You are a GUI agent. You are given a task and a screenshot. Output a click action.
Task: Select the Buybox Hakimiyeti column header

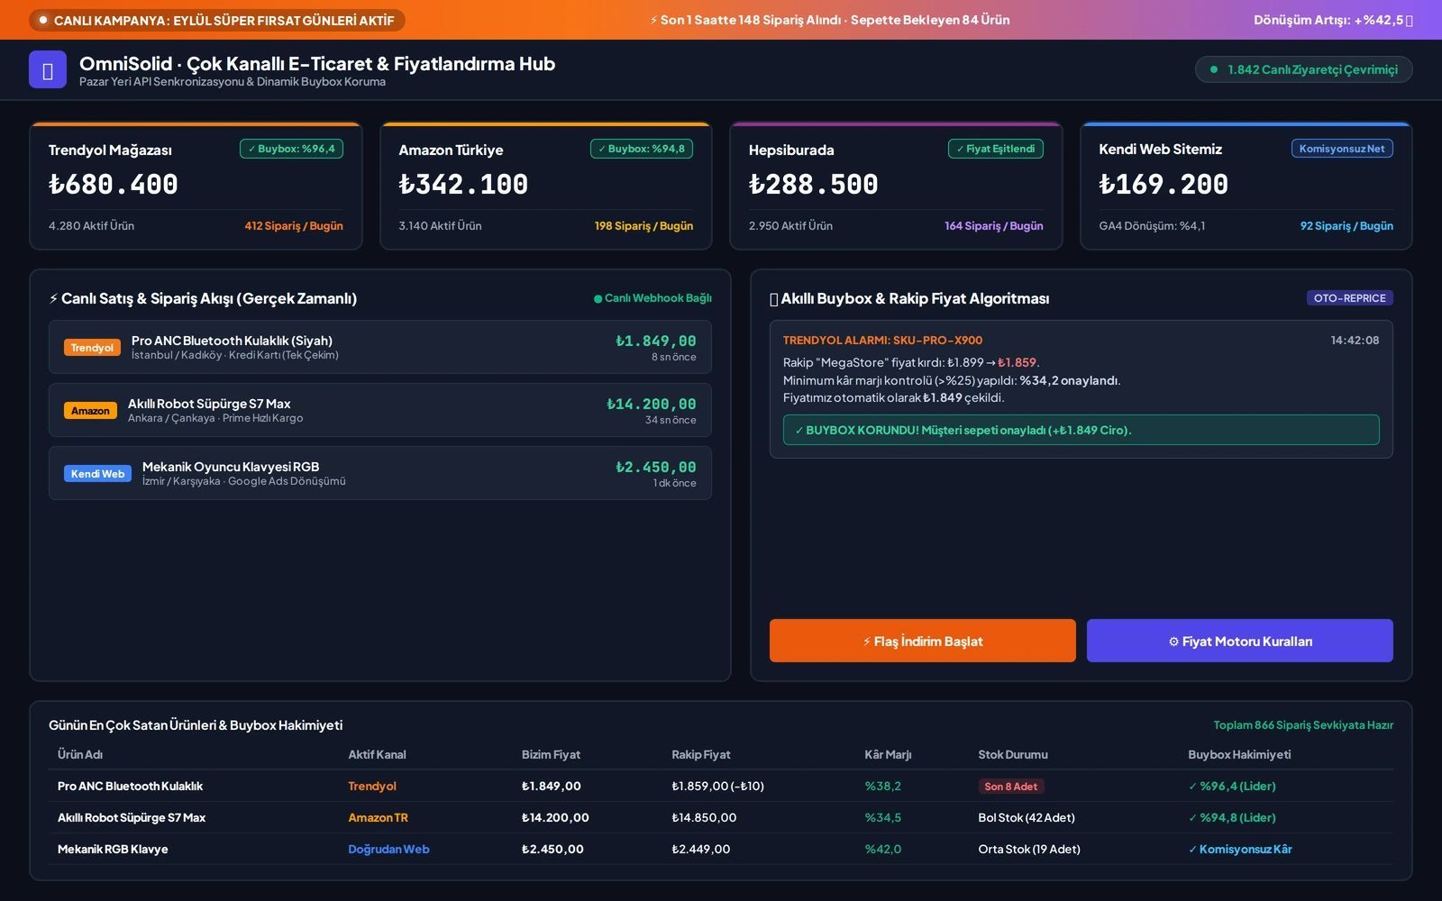pyautogui.click(x=1239, y=755)
